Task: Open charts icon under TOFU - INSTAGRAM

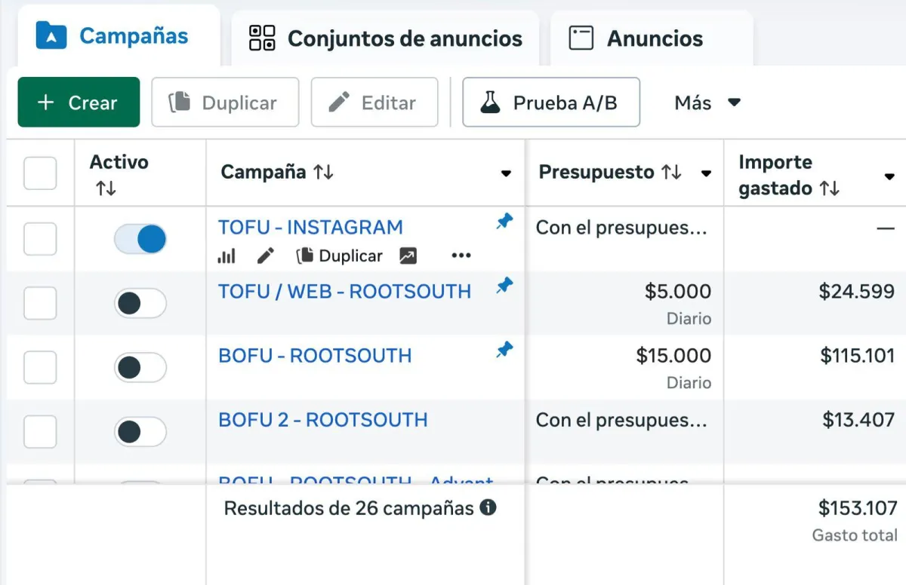Action: pyautogui.click(x=226, y=256)
